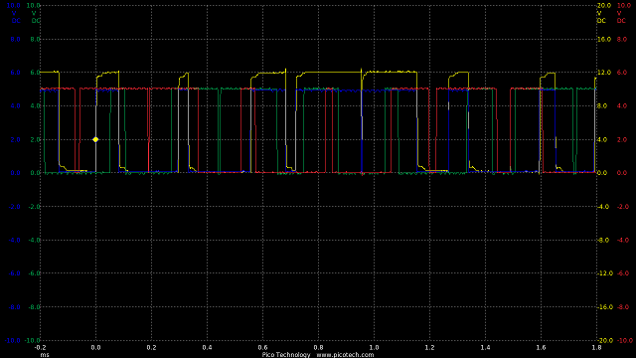Select the green channel DC coupling label

[x=36, y=21]
